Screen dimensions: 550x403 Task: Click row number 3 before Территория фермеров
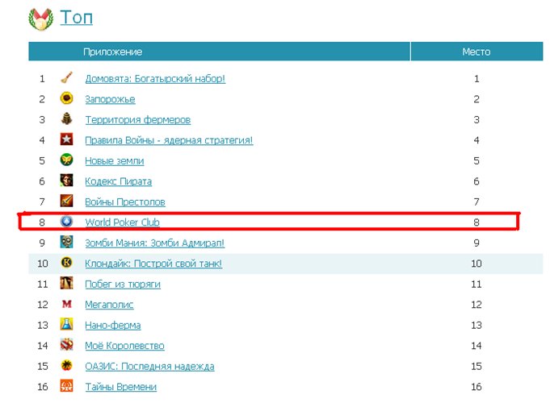[42, 120]
